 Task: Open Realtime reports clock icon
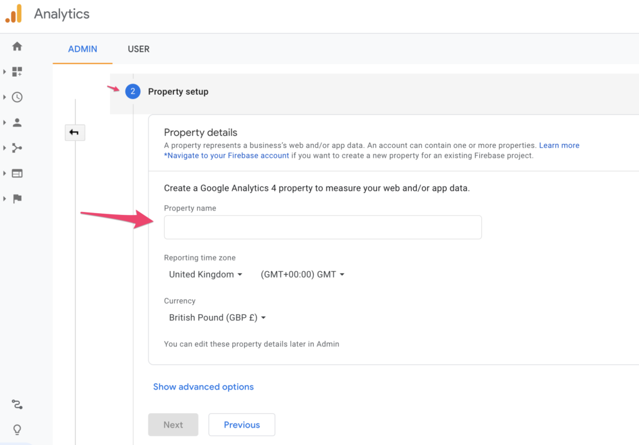[17, 97]
